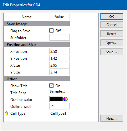Click the Open... button

tap(112, 43)
